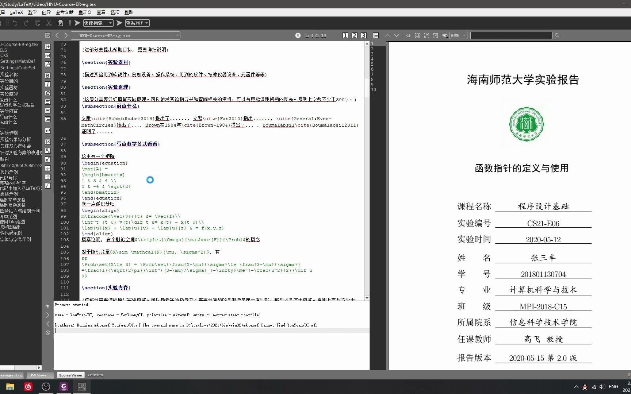Screen dimensions: 631x394
Task: Go to next PDF page arrow
Action: coord(397,35)
